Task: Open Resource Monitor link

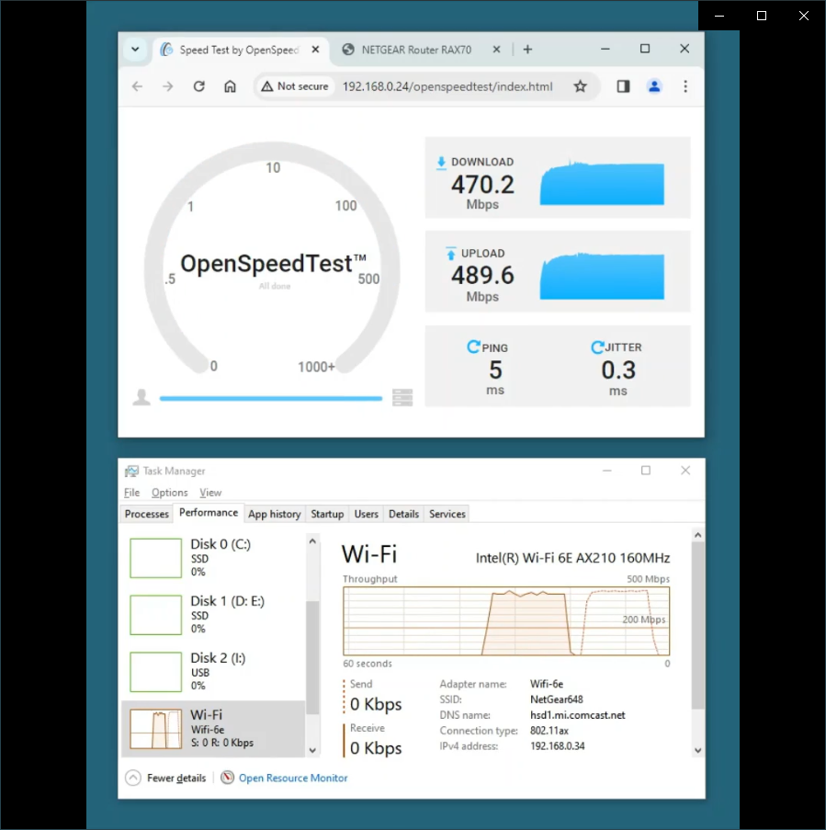Action: pos(293,779)
